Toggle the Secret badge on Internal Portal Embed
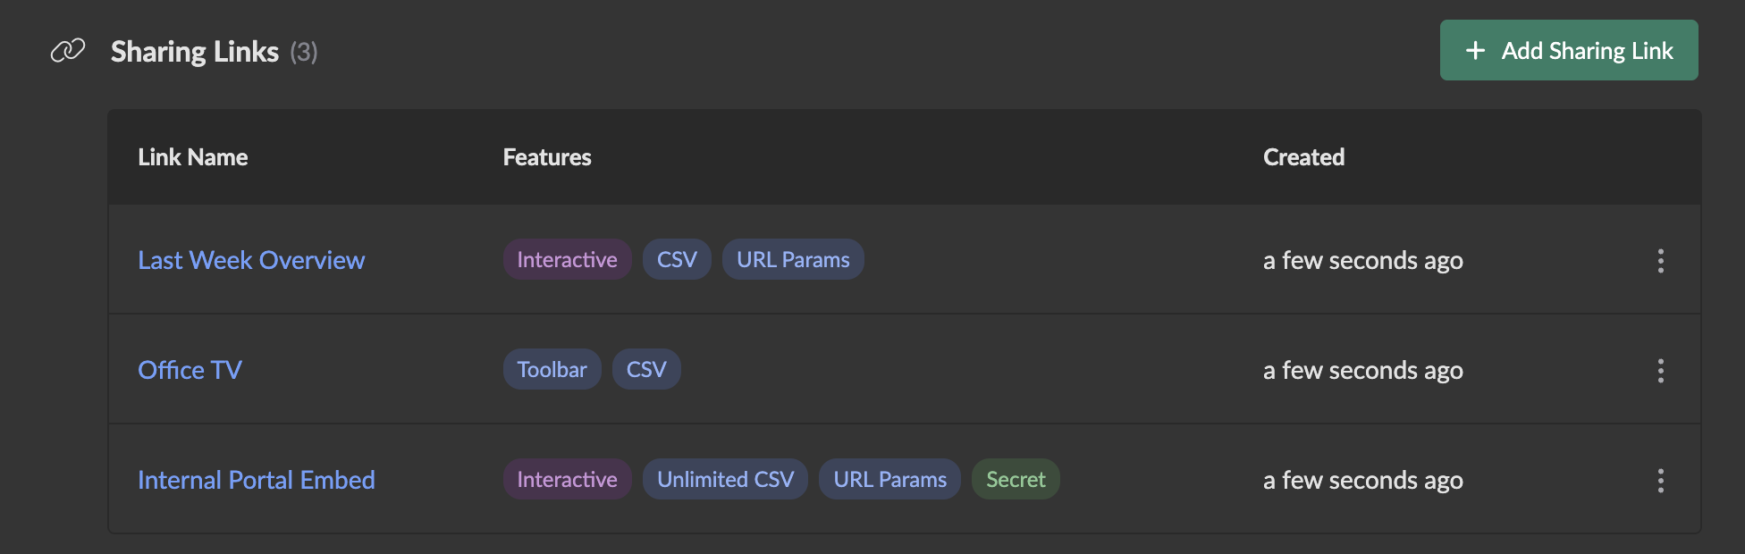Screen dimensions: 1745x554 tap(1015, 479)
